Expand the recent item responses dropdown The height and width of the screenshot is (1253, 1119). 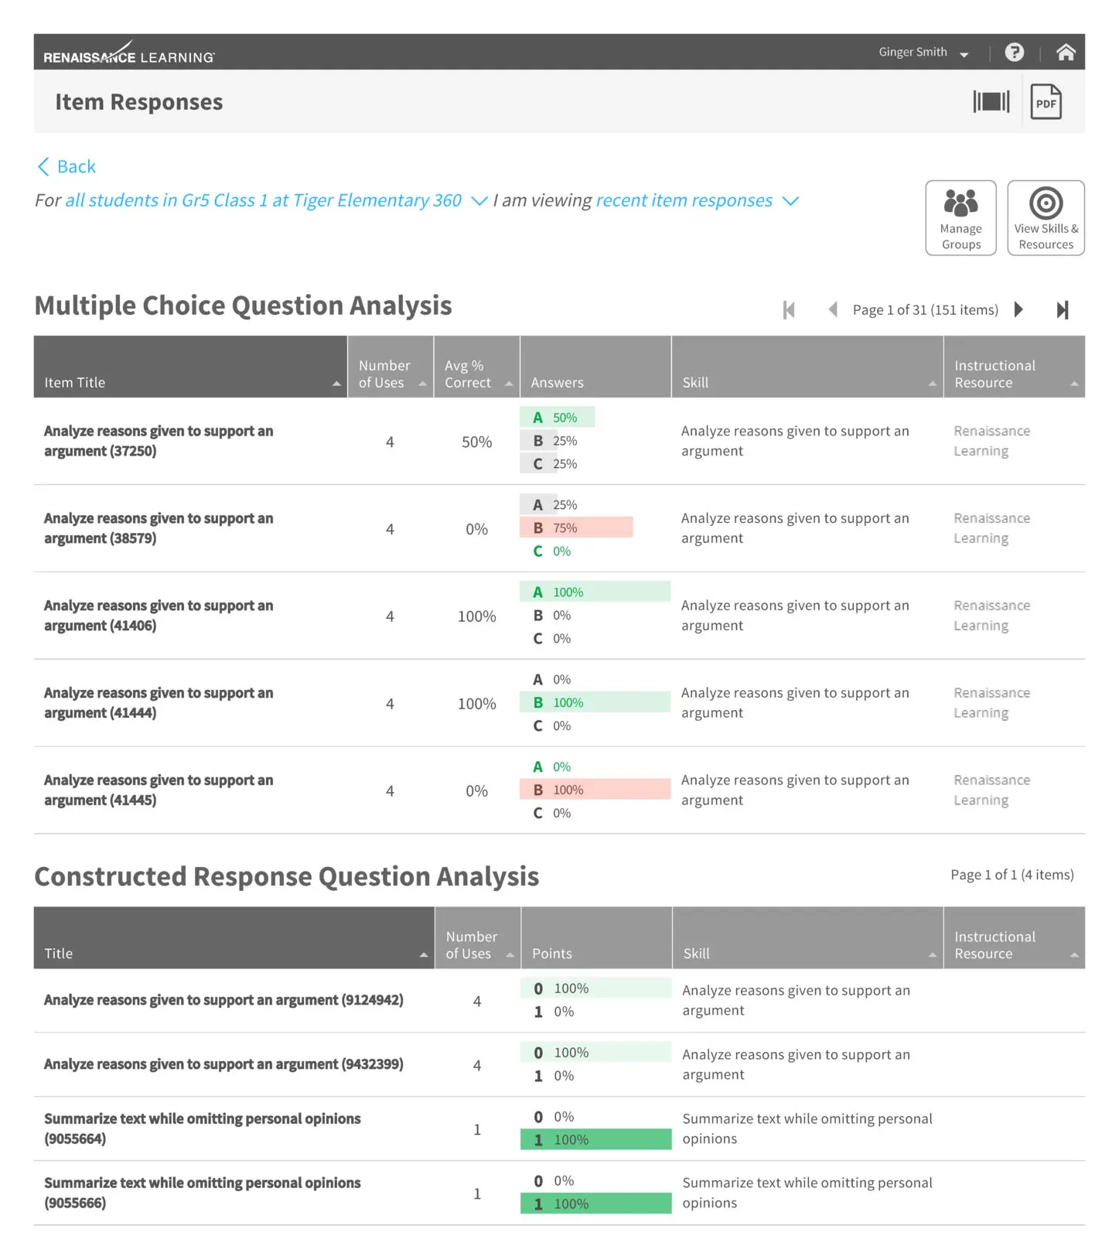pos(790,201)
